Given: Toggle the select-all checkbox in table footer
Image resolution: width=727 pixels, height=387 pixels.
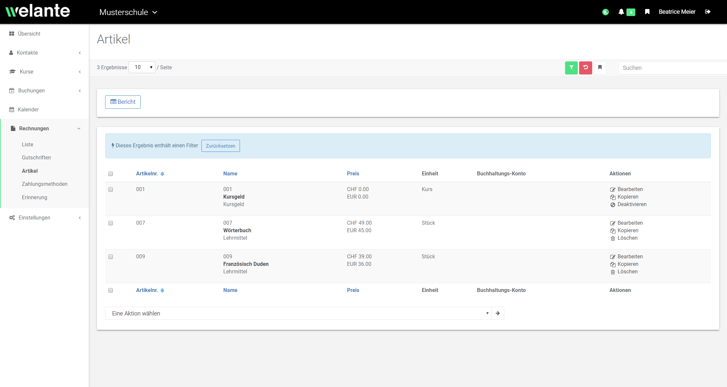Looking at the screenshot, I should click(x=111, y=290).
